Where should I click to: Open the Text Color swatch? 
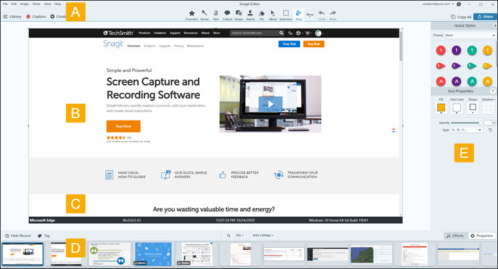457,108
